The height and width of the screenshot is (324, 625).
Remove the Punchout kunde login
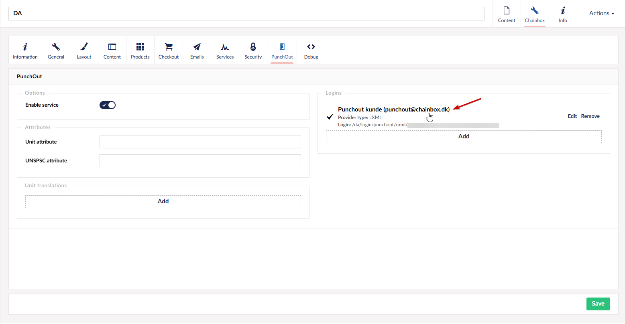[x=590, y=116]
